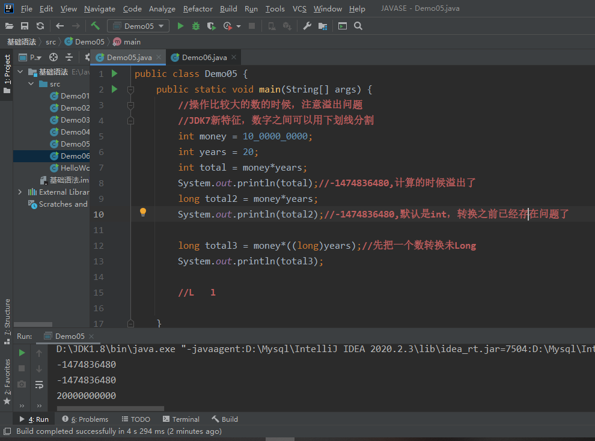
Task: Start debugging with the bug icon
Action: pyautogui.click(x=196, y=26)
